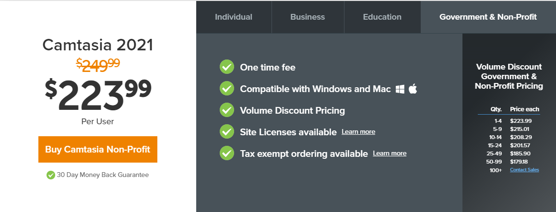Viewport: 556px width, 212px height.
Task: Open the Business pricing tab
Action: pyautogui.click(x=308, y=17)
